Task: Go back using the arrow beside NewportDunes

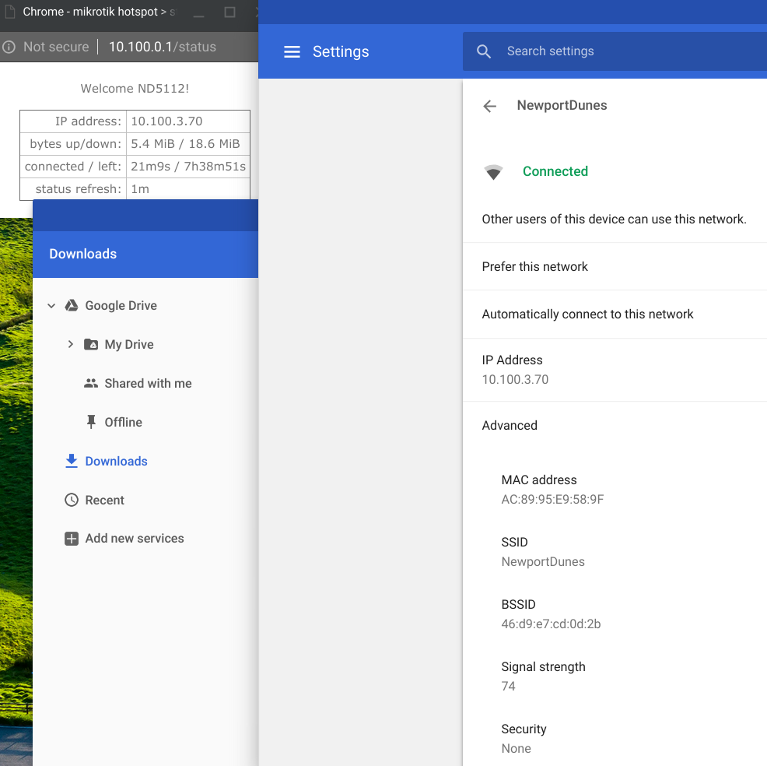Action: 489,106
